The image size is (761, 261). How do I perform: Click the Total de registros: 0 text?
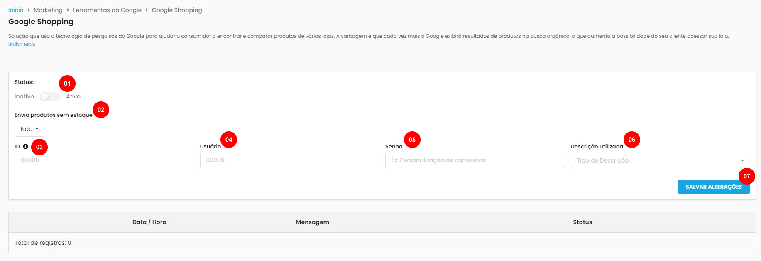point(43,243)
